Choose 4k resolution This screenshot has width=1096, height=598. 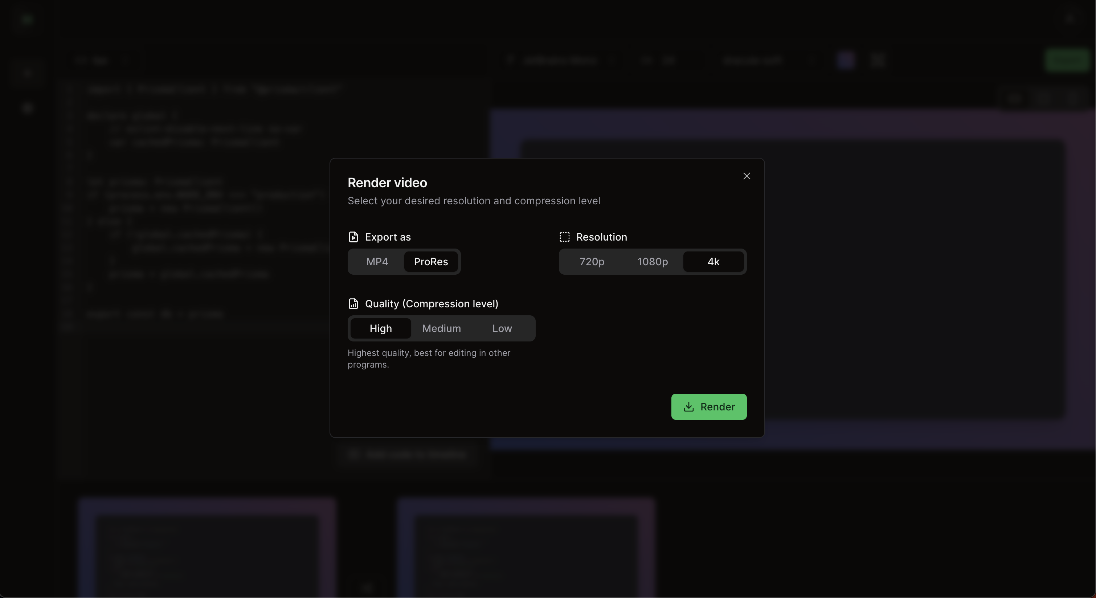(713, 262)
